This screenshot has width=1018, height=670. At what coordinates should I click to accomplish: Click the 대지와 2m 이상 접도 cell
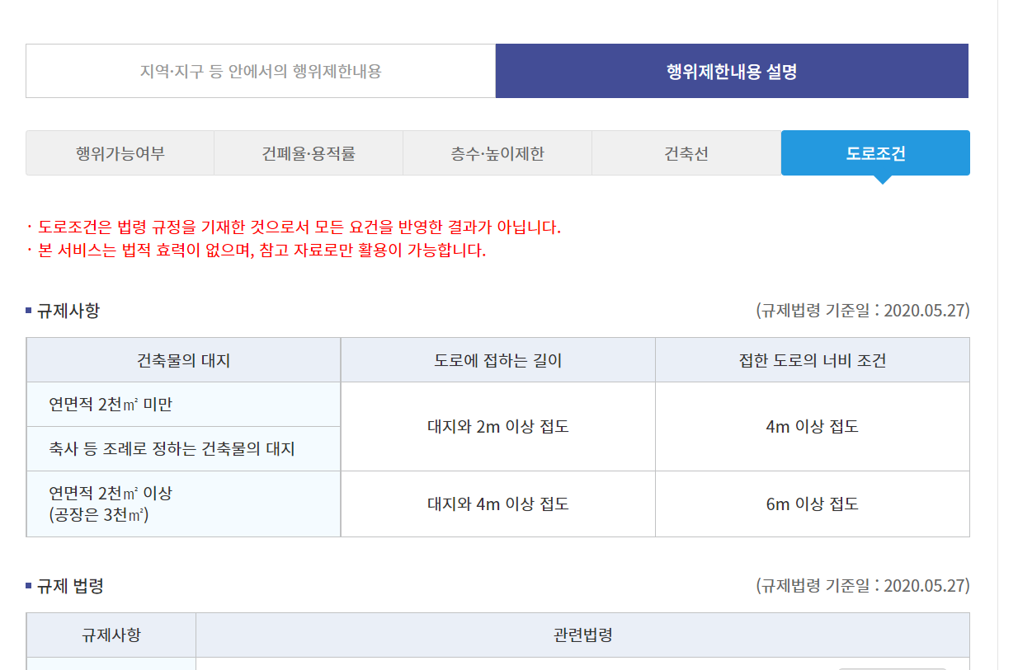point(498,427)
